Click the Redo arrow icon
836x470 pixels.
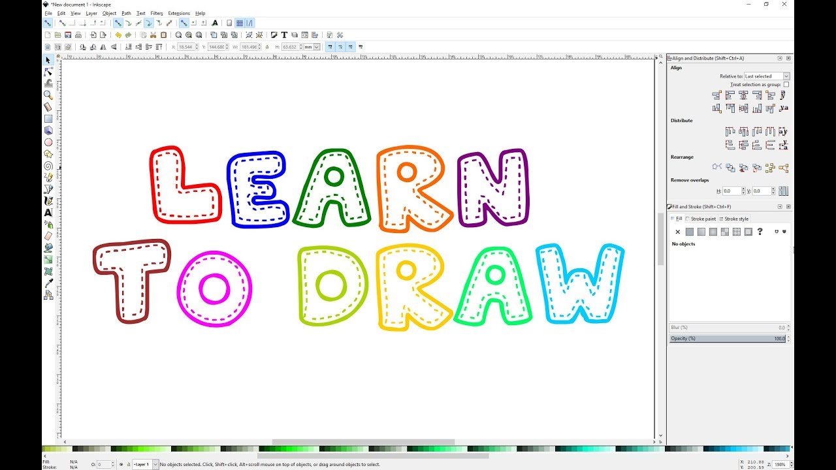(129, 35)
